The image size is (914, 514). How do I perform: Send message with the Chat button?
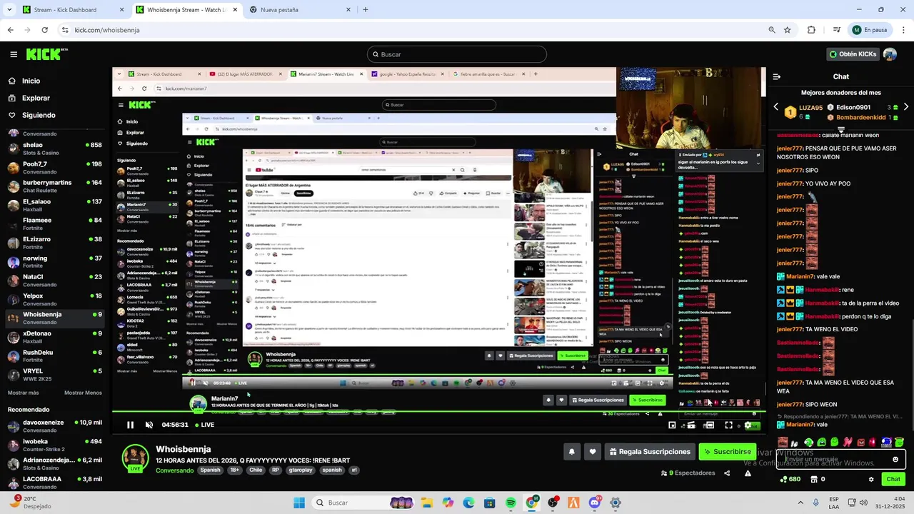coord(893,479)
